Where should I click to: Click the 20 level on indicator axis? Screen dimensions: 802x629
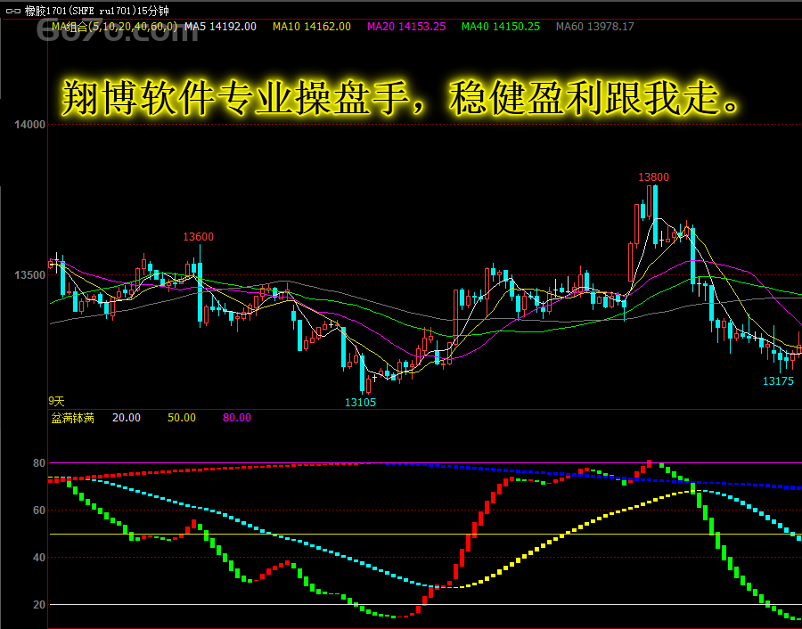[x=39, y=605]
